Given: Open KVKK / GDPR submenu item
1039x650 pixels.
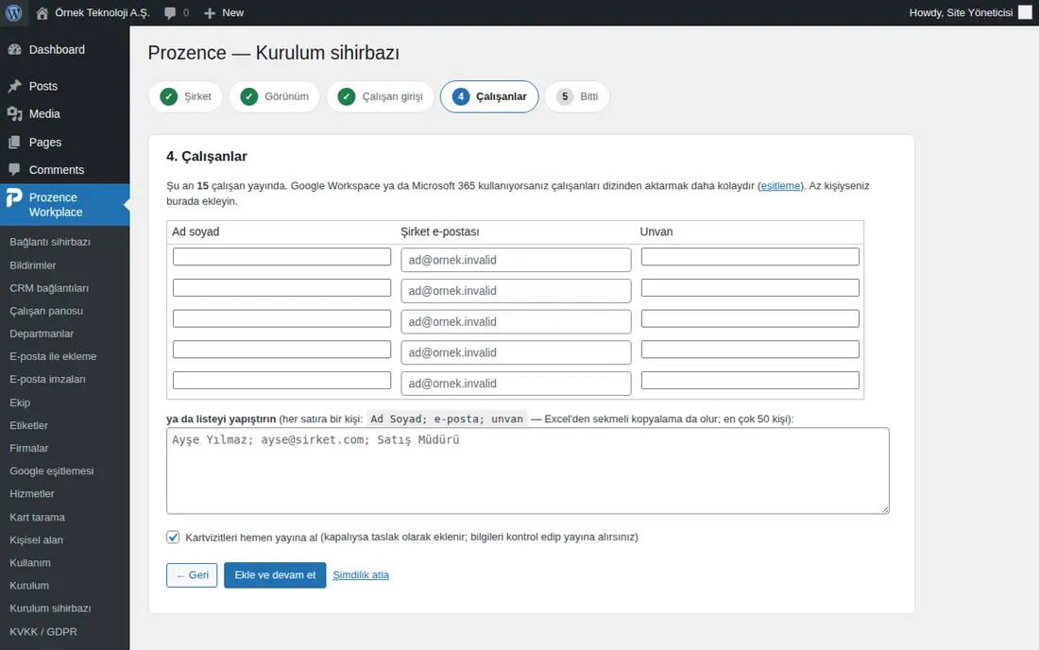Looking at the screenshot, I should tap(43, 632).
